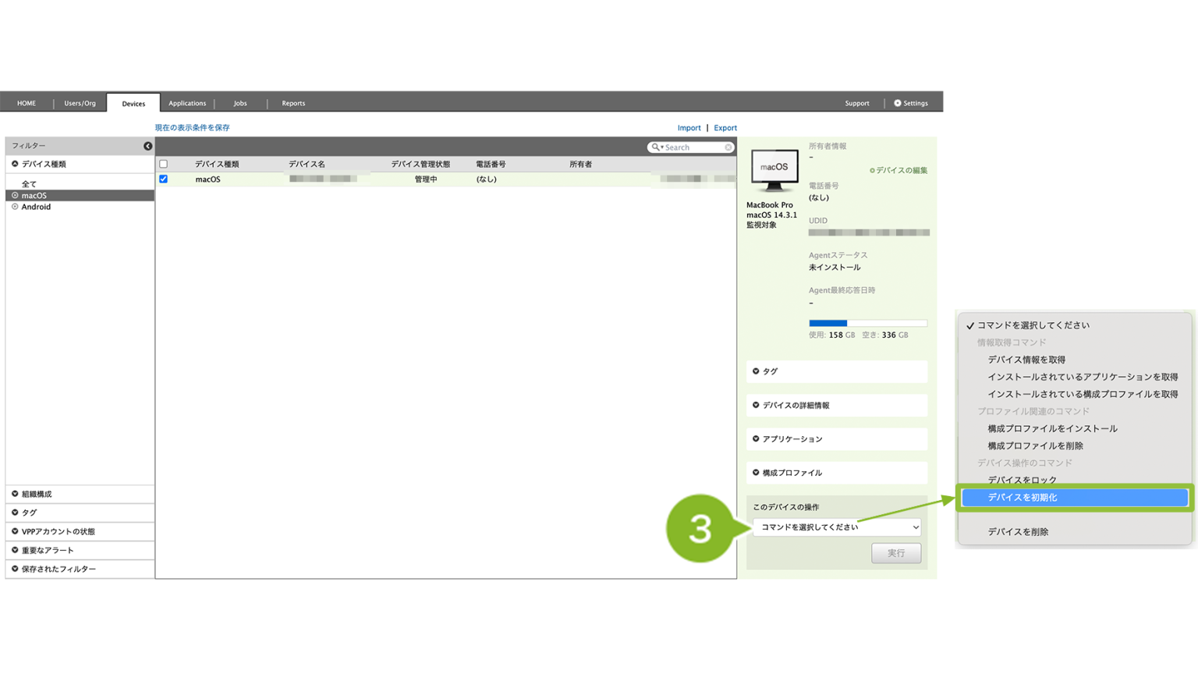Click the storage usage bar
Screen dimensions: 1198x674
tap(867, 323)
